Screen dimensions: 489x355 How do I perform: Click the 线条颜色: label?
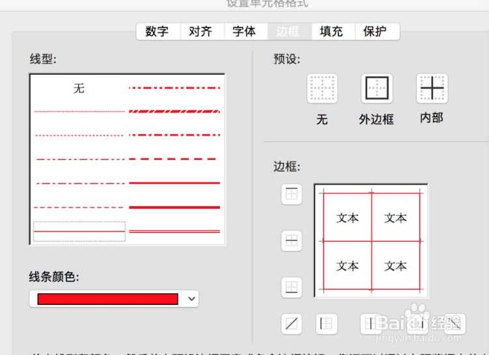point(54,276)
